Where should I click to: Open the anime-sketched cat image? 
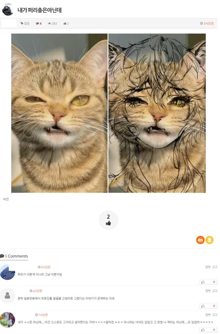[157, 113]
